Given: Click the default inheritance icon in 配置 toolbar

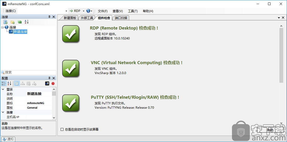Looking at the screenshot, I should pyautogui.click(x=34, y=84).
